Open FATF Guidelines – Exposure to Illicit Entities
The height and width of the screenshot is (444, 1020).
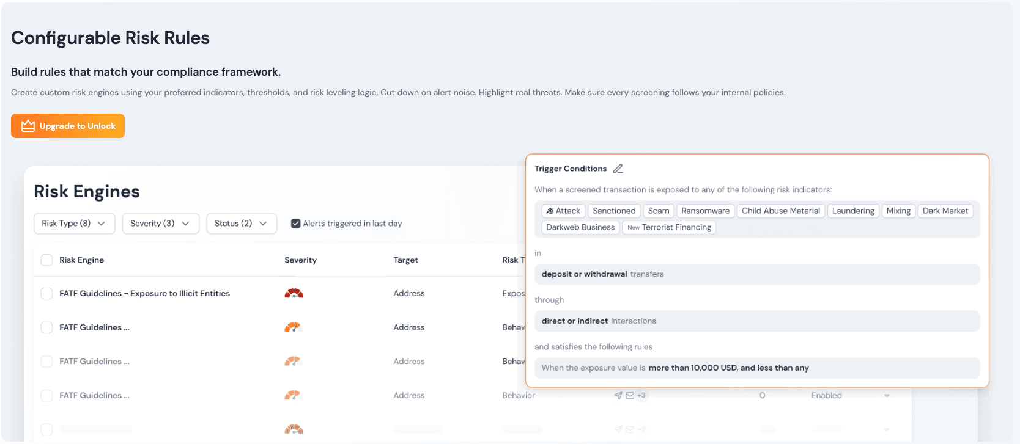144,294
